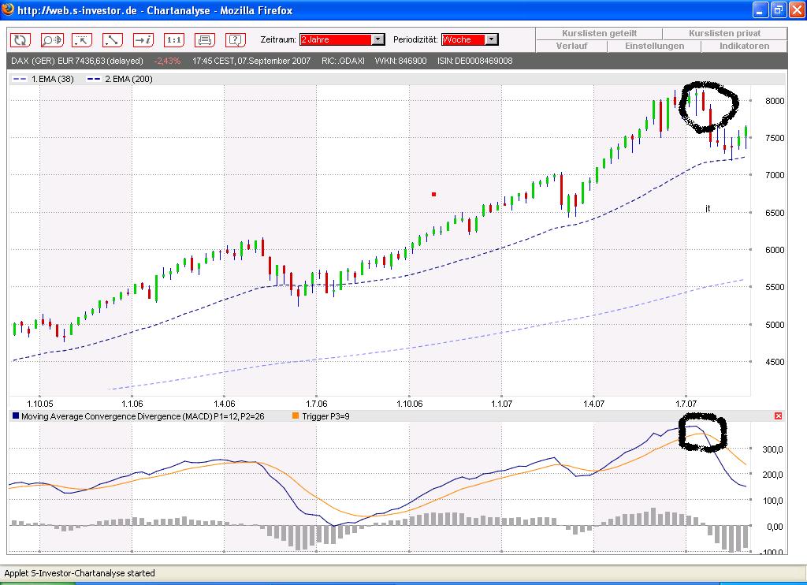Viewport: 807px width, 585px height.
Task: Select the zoom magnifier tool
Action: (51, 39)
